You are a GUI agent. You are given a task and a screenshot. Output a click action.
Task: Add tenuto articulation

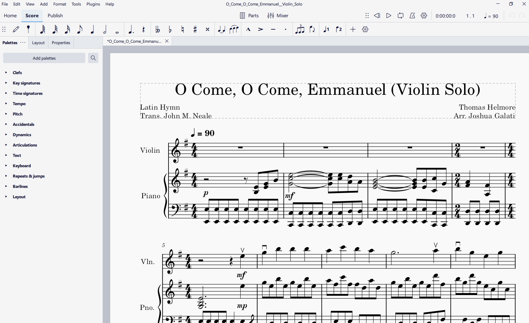(x=273, y=29)
